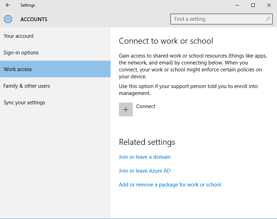This screenshot has width=277, height=219.
Task: Close the Settings window
Action: point(269,5)
